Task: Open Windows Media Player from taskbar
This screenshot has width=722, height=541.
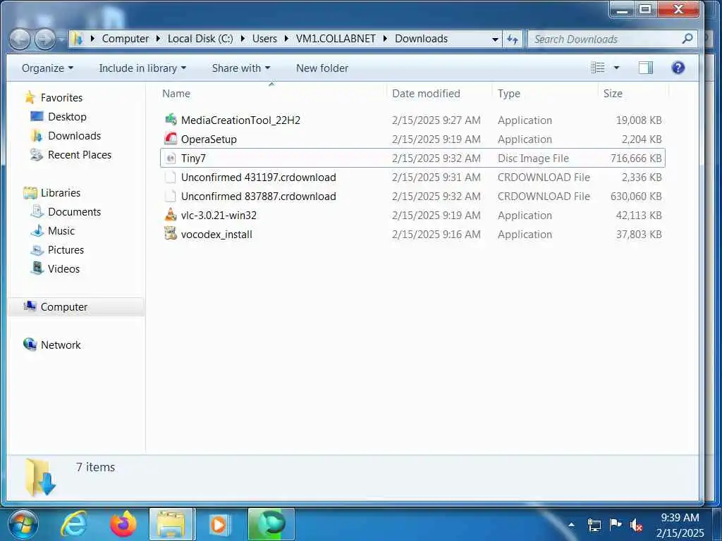Action: pyautogui.click(x=220, y=524)
